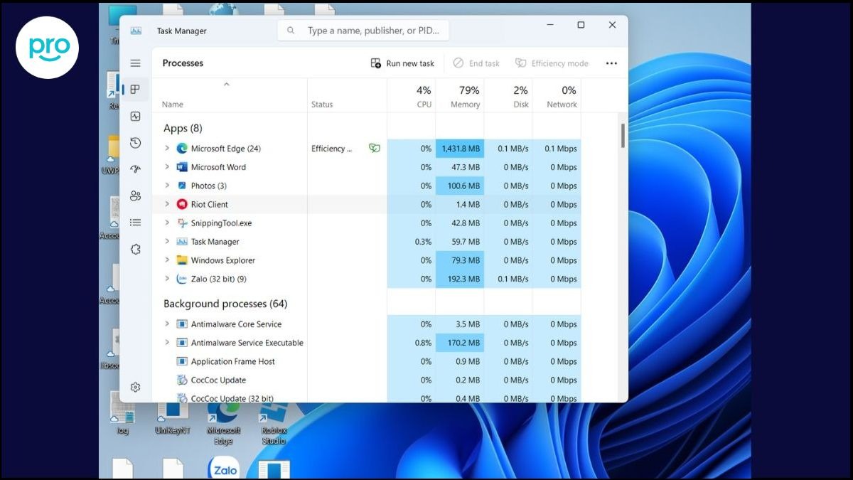Expand the Windows Explorer process row
The image size is (853, 480).
[x=167, y=260]
